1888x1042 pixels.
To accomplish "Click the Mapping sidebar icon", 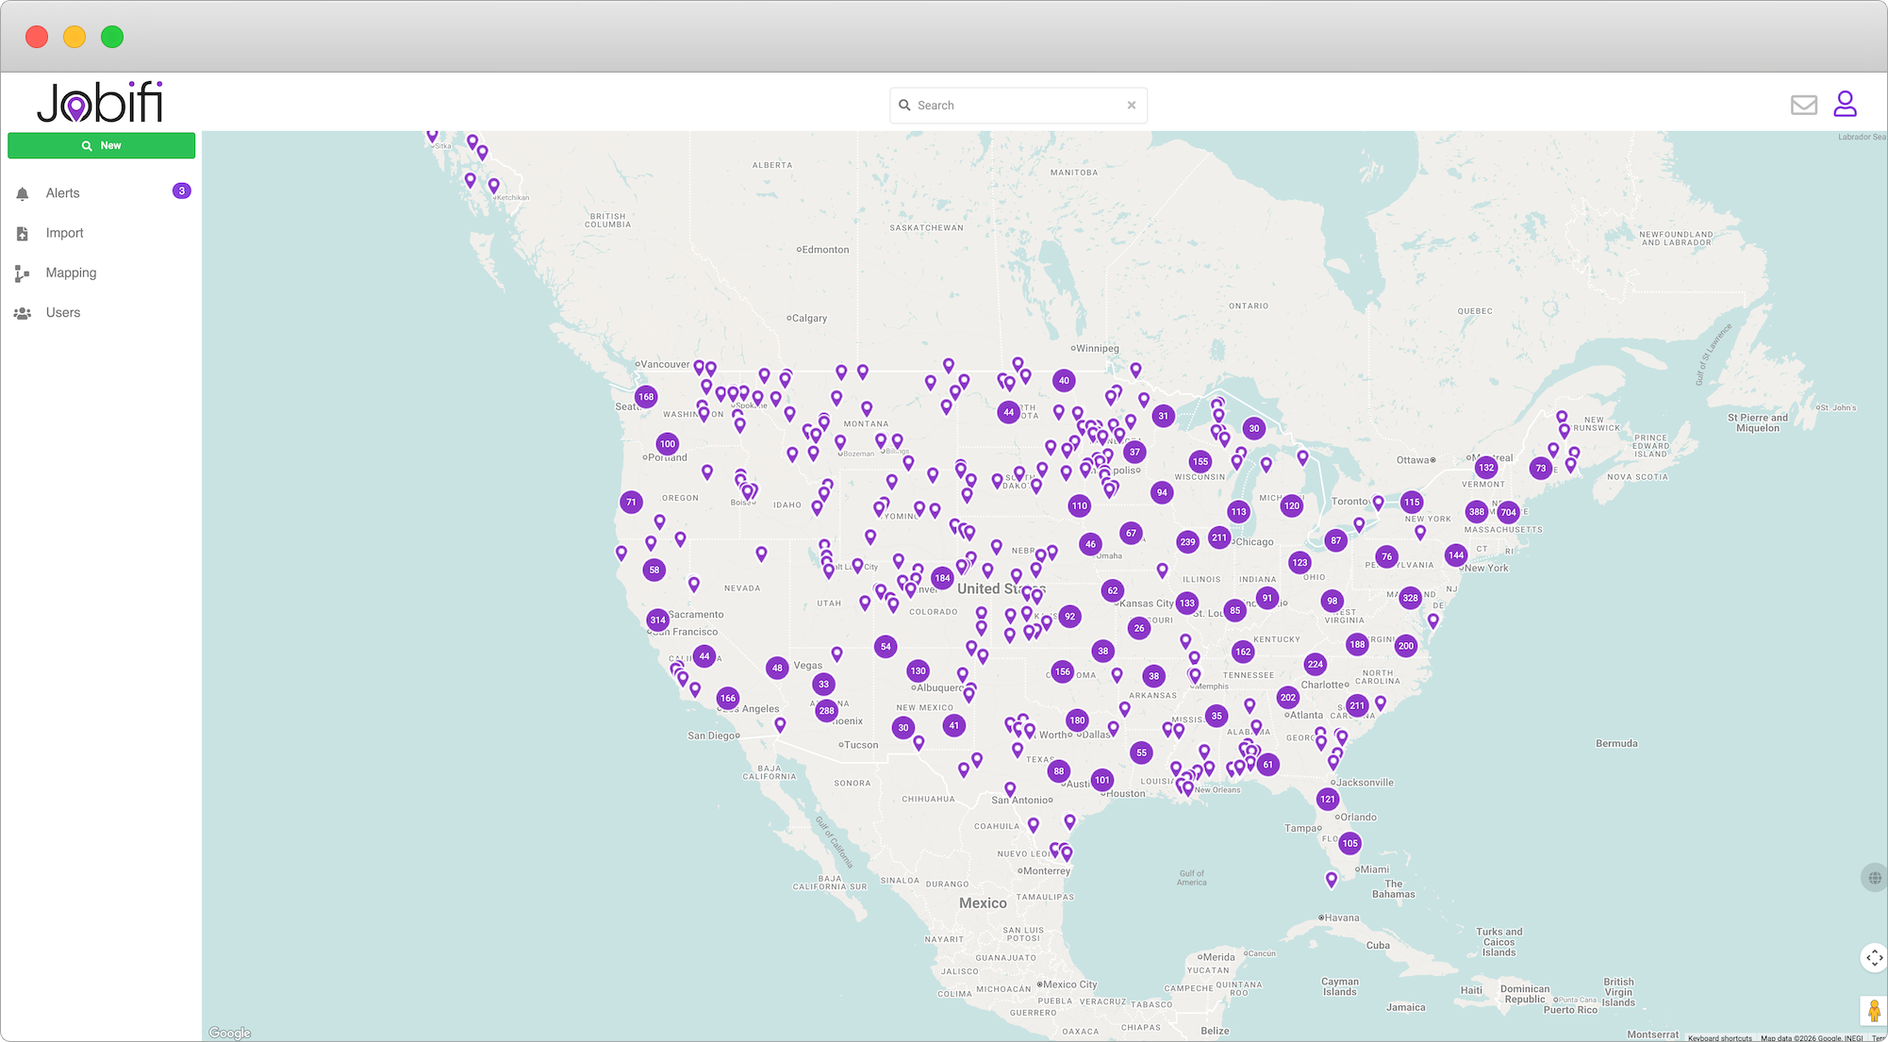I will (23, 273).
